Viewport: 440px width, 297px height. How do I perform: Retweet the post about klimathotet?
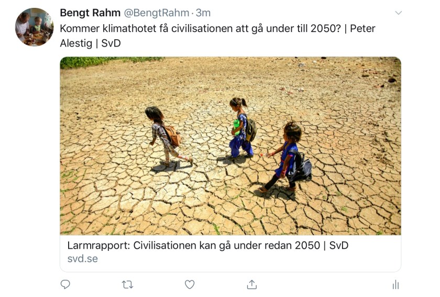tap(127, 284)
